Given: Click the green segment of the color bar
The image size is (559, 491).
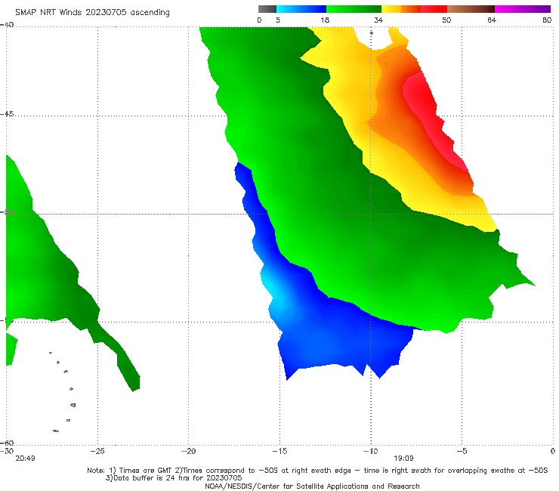Looking at the screenshot, I should click(x=354, y=9).
